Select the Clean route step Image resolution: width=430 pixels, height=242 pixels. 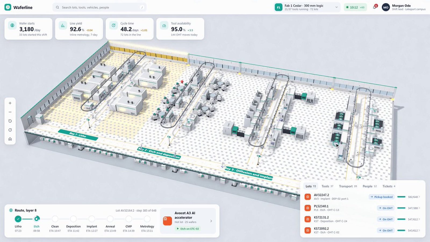coord(55,219)
